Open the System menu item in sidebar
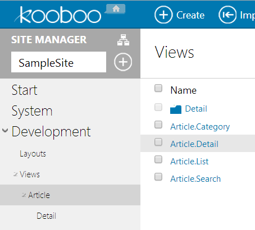The image size is (255, 230). [x=32, y=111]
